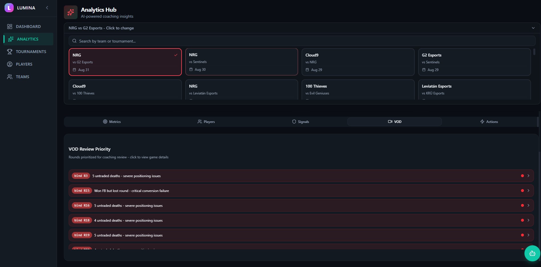
Task: Click the 'bind R16' round badge
Action: (x=82, y=205)
